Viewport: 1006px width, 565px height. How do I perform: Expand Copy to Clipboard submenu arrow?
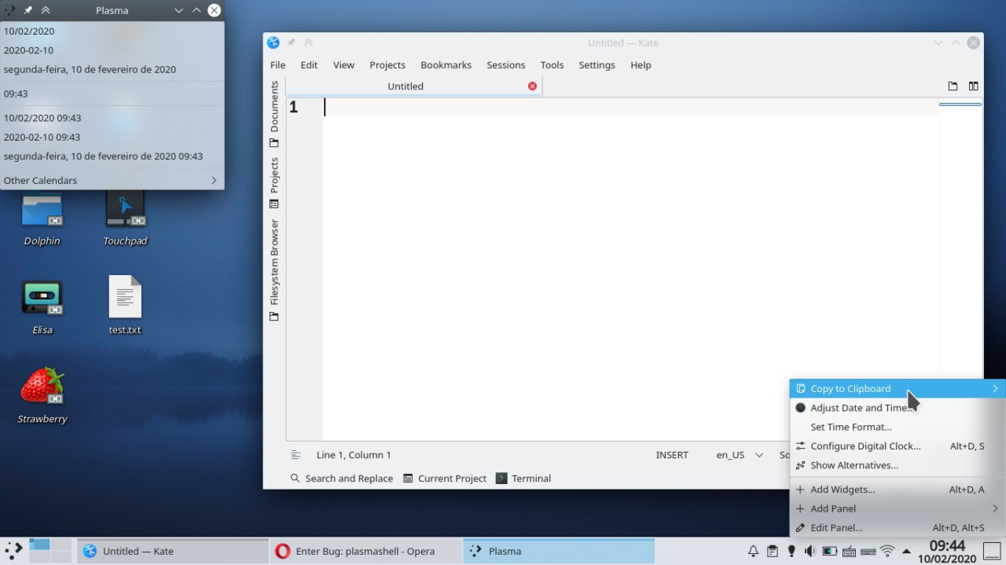click(x=995, y=389)
